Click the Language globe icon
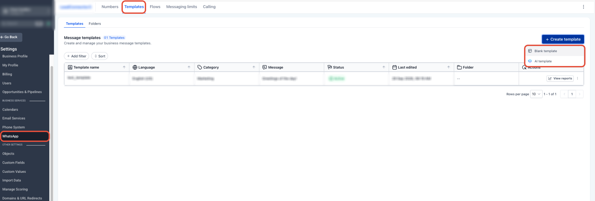This screenshot has height=201, width=595. (x=135, y=67)
